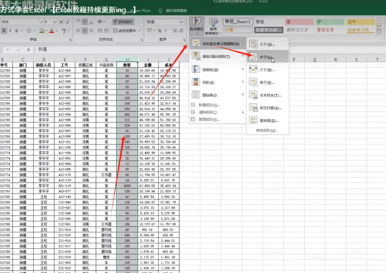Select 大于 greater than rule
The image size is (386, 273).
click(268, 45)
